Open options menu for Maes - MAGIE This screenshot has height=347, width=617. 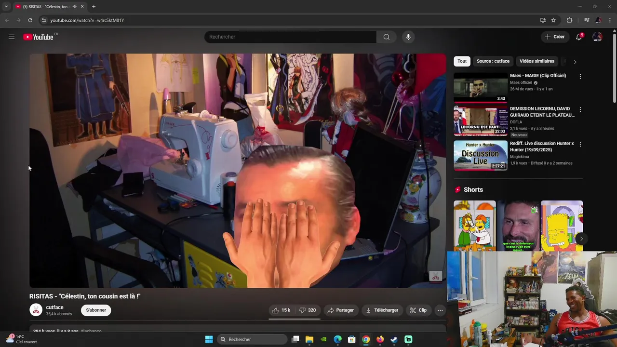click(580, 77)
